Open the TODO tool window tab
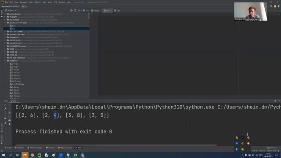The width and height of the screenshot is (281, 158). (x=8, y=148)
